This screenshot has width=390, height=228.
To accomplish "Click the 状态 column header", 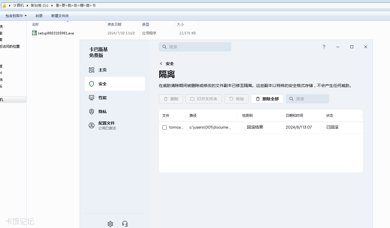I will coord(330,116).
